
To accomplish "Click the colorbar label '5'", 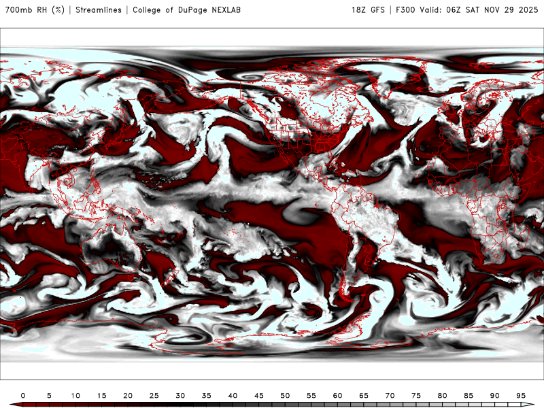I will [x=49, y=396].
